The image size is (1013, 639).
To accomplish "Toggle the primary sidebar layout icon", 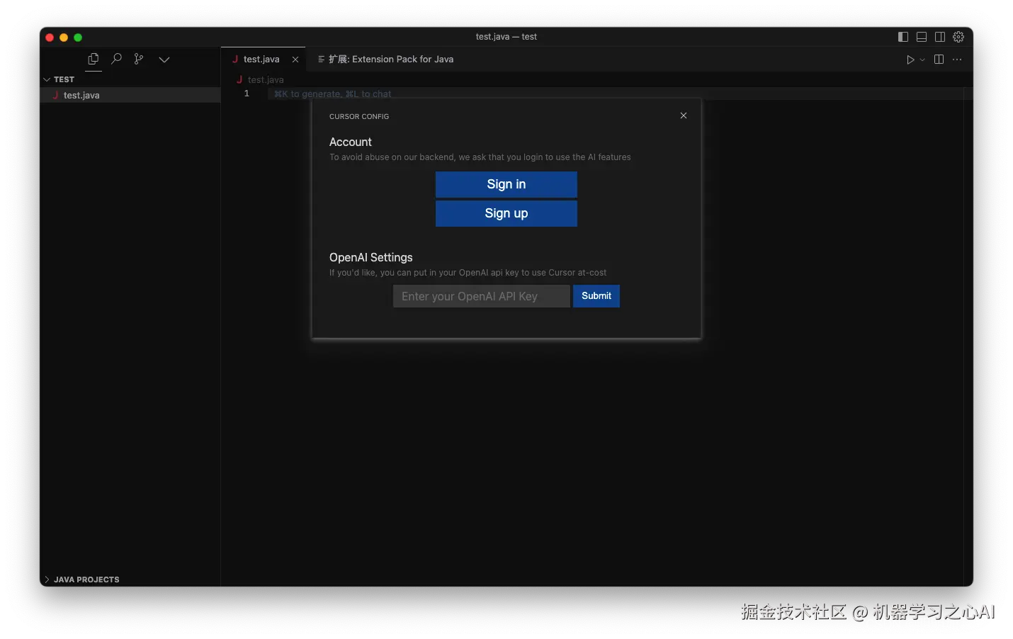I will coord(903,37).
